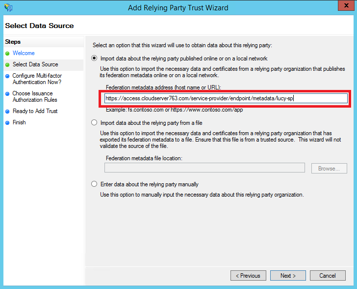Click blue bullet beside Configure Multi-factor Authentication

click(x=7, y=76)
